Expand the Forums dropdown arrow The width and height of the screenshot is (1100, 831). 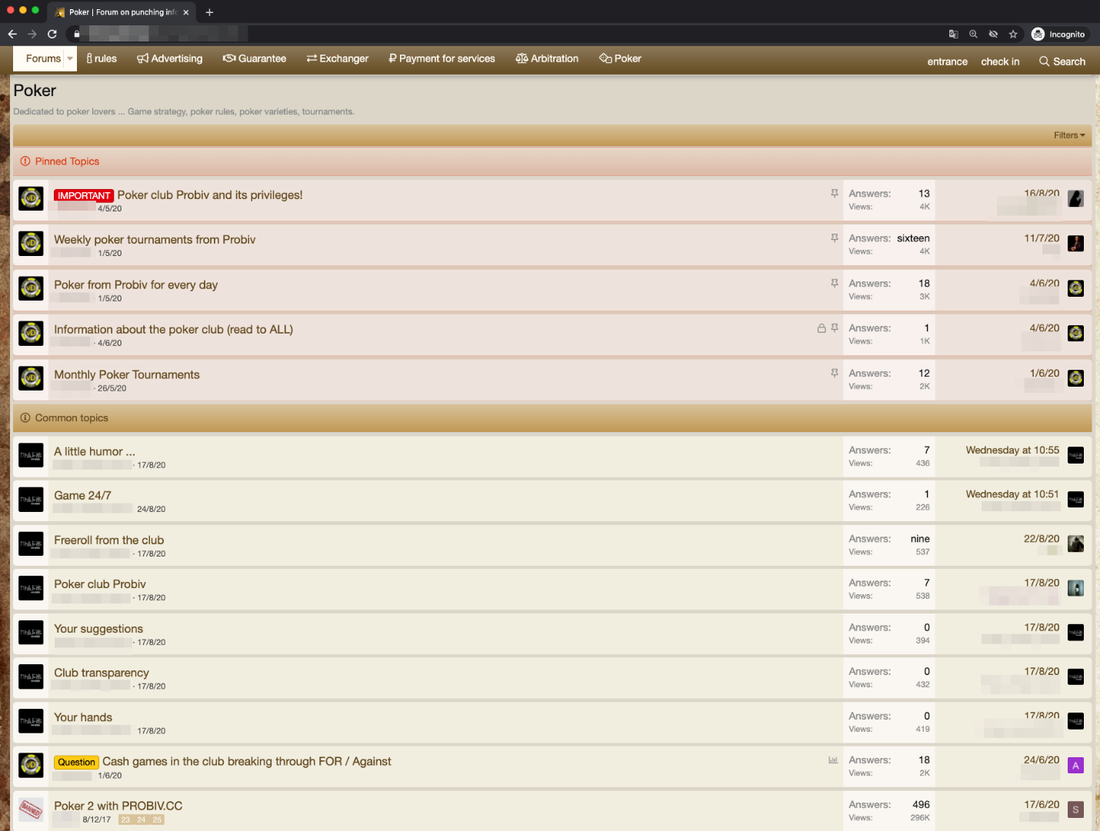pos(70,58)
